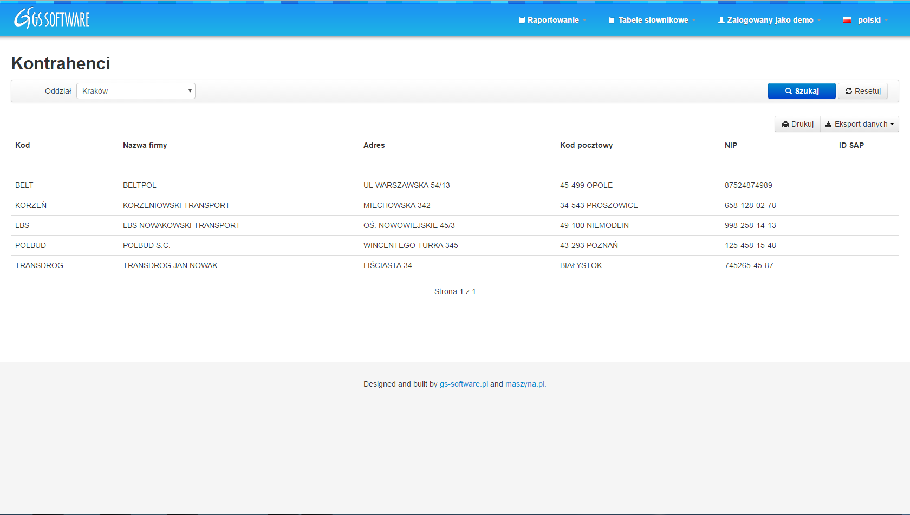Sort by the Nazwa firmy column header
The height and width of the screenshot is (515, 910).
point(145,145)
